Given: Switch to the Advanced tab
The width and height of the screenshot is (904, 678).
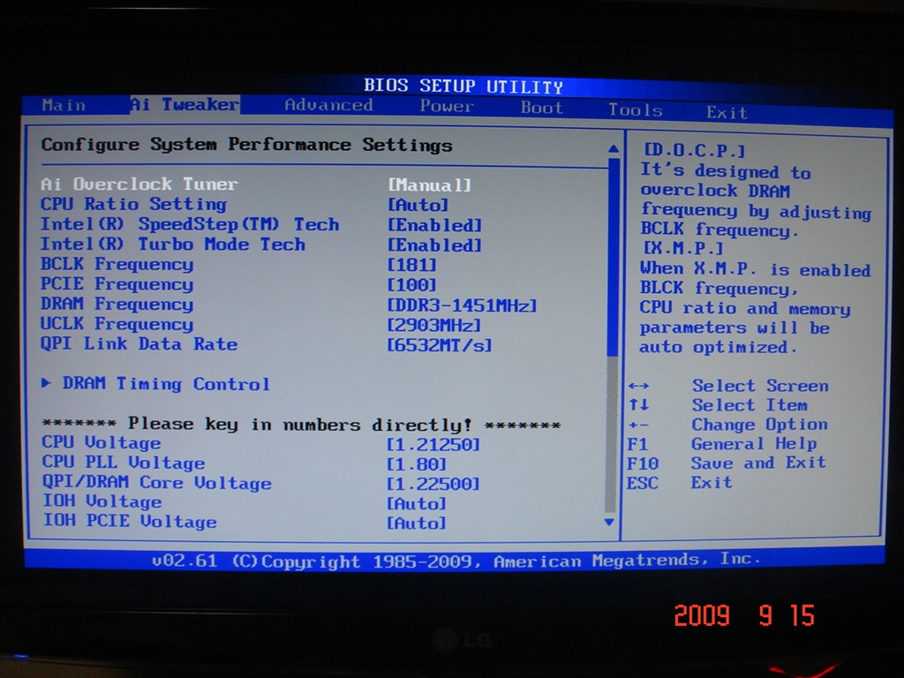Looking at the screenshot, I should pos(328,105).
